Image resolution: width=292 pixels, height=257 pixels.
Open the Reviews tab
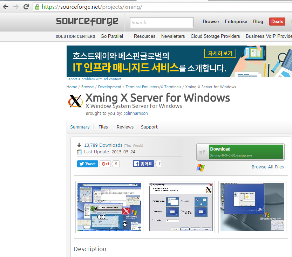point(125,127)
